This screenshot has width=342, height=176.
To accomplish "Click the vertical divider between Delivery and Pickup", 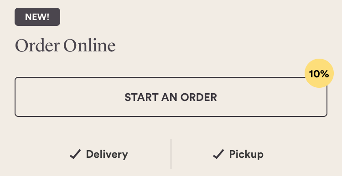I will pos(171,154).
